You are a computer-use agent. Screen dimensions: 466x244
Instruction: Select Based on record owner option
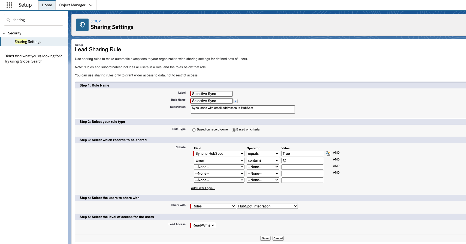(x=194, y=130)
